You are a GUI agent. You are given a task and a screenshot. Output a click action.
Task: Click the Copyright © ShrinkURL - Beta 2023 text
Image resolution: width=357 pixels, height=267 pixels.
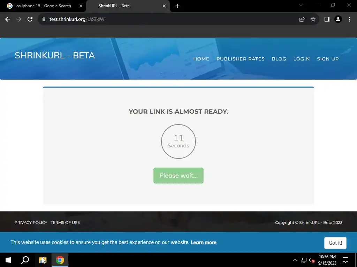309,222
